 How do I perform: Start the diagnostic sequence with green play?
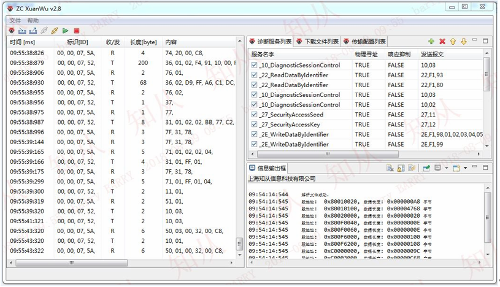click(x=66, y=31)
